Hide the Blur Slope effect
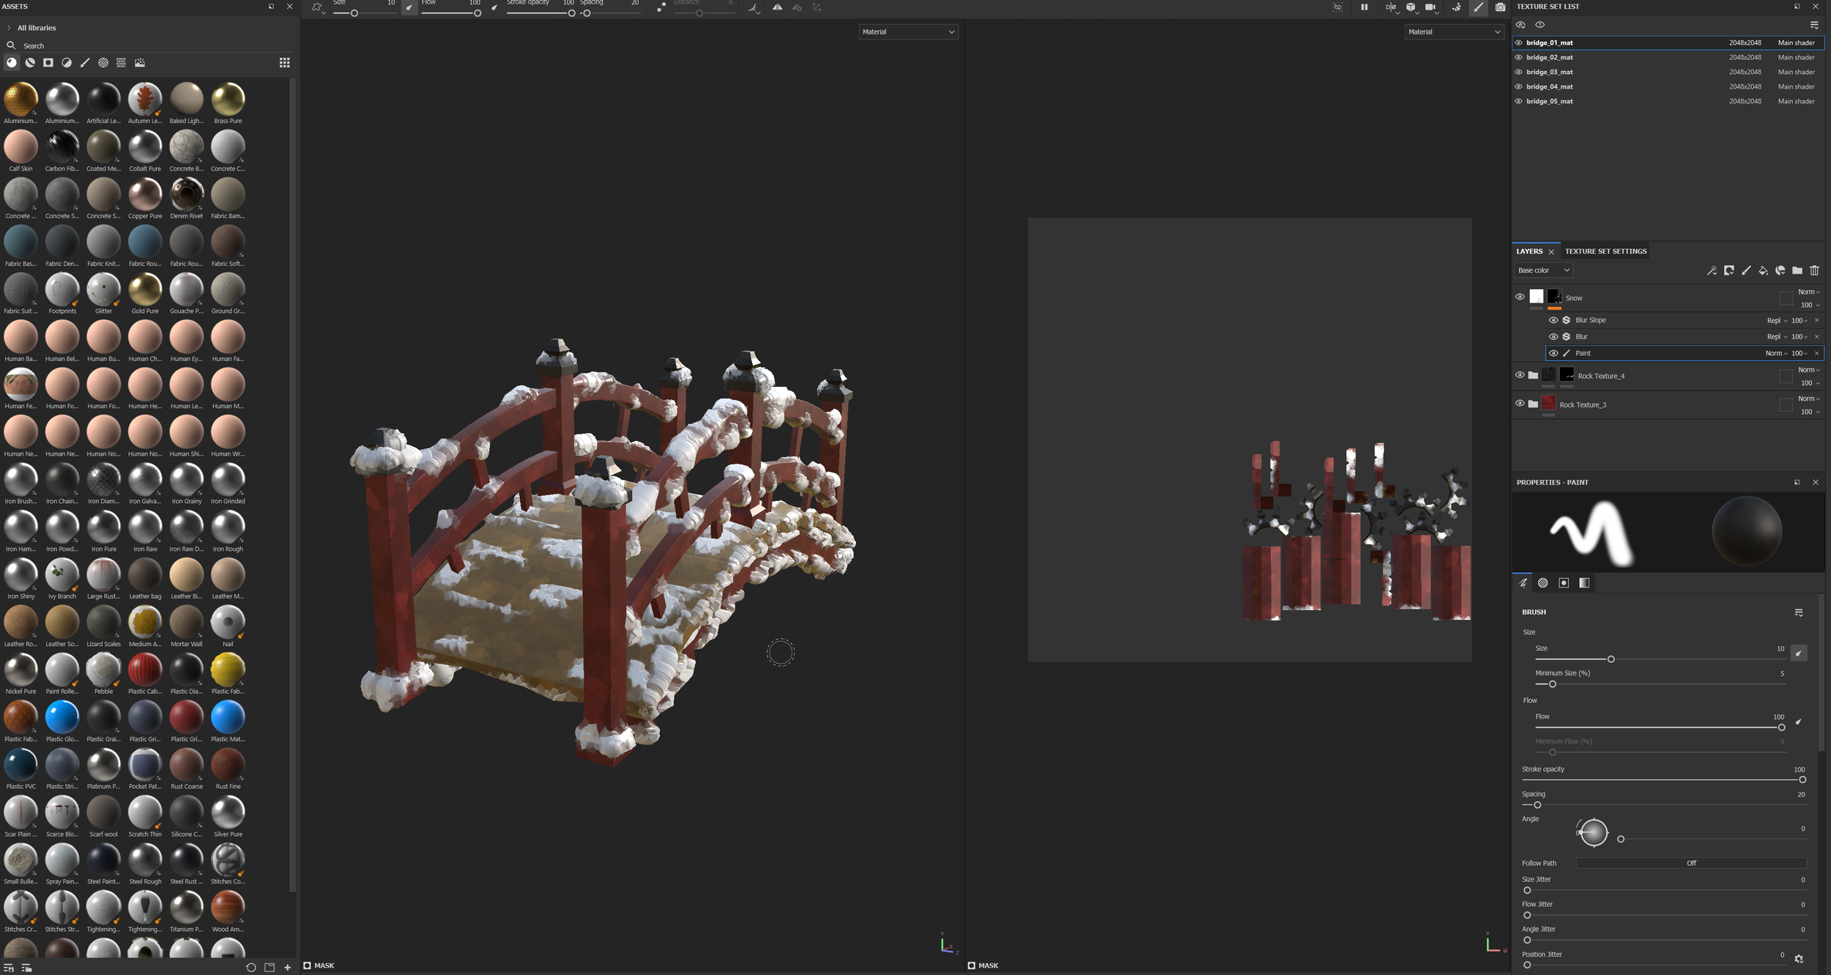1831x975 pixels. point(1553,320)
